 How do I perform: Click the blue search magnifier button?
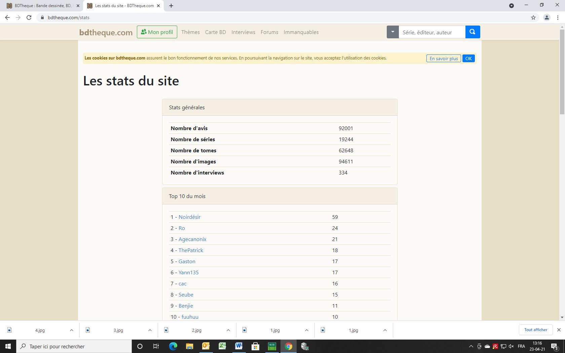click(473, 32)
